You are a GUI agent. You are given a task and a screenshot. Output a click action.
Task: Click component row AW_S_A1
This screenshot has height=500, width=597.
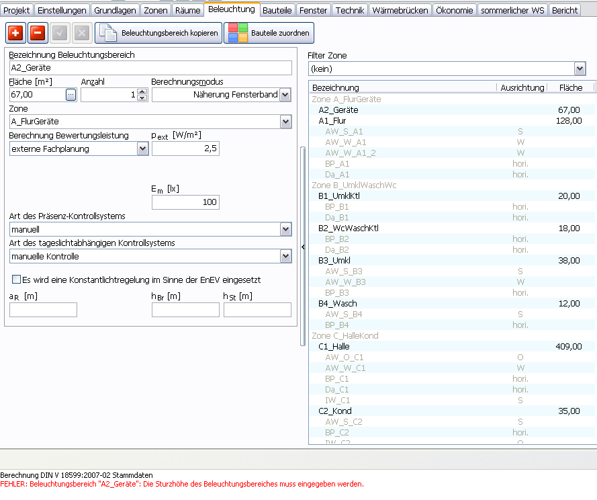(452, 132)
